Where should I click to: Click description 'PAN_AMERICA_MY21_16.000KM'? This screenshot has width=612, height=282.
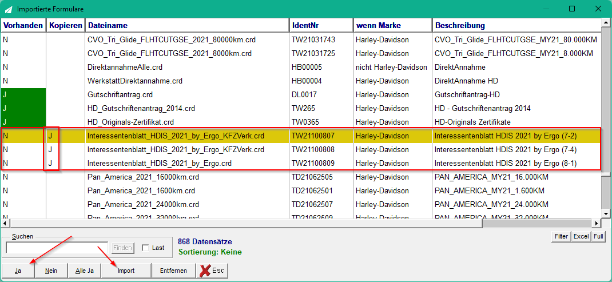pyautogui.click(x=491, y=177)
